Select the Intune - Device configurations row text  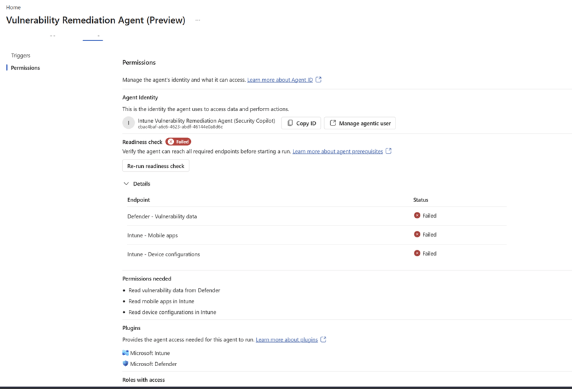163,254
